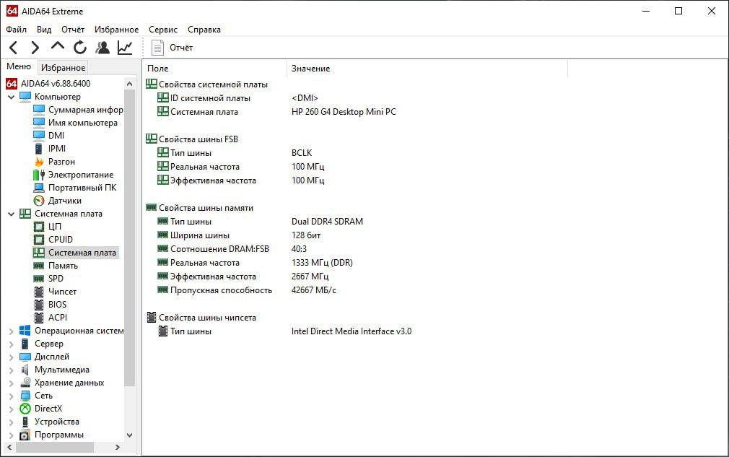Screen dimensions: 729x457
Task: Collapse the Компьютер tree node
Action: pyautogui.click(x=11, y=97)
